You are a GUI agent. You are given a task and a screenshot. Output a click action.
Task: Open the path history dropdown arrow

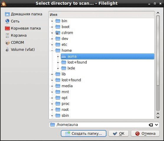156,125
